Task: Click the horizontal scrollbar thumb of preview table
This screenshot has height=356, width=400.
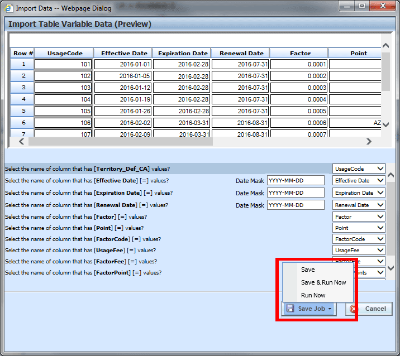Action: 121,141
